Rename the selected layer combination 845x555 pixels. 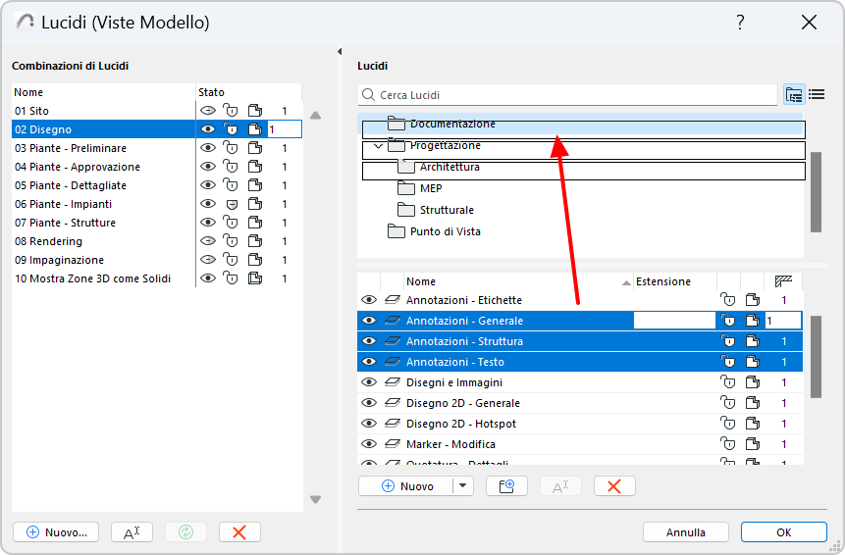(x=132, y=531)
